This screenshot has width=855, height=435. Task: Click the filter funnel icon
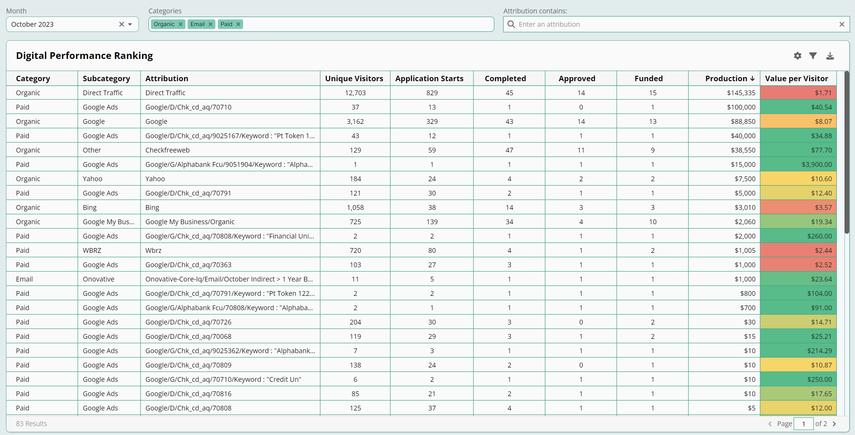(813, 56)
